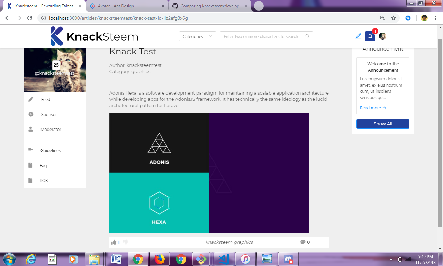This screenshot has width=443, height=266.
Task: Open notifications bell icon
Action: click(x=370, y=36)
